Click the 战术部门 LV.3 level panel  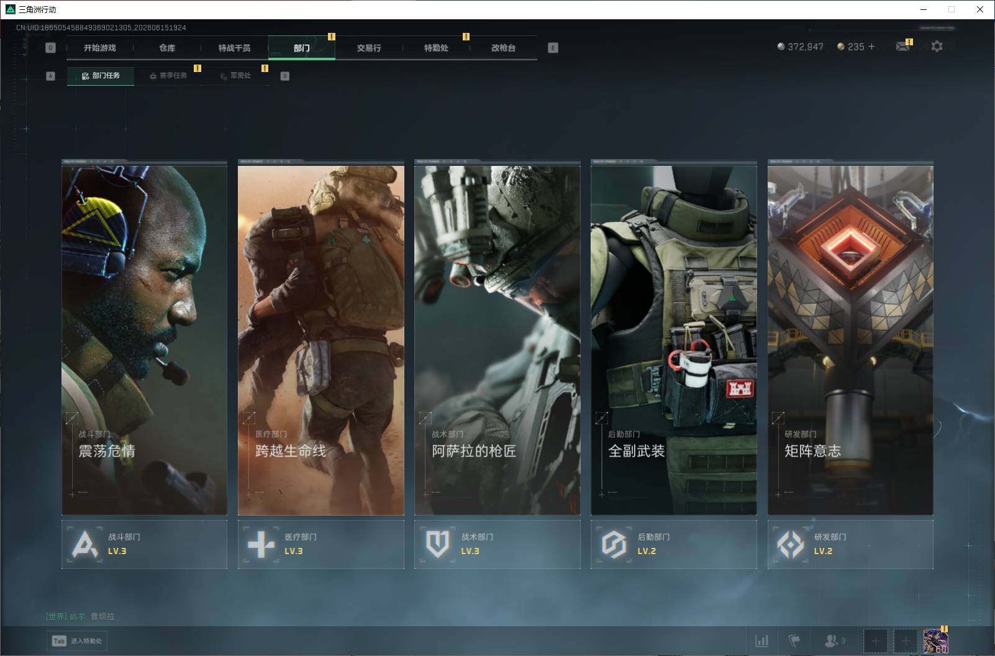click(x=497, y=544)
